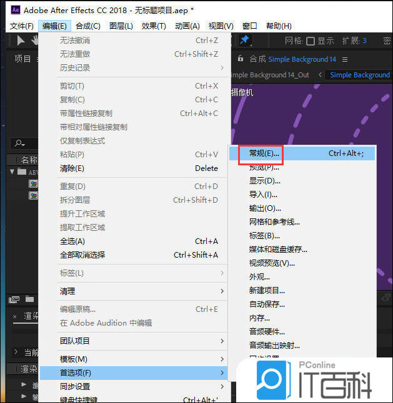Switch to Simple Background breadcrumb tab
Image resolution: width=393 pixels, height=403 pixels.
[359, 75]
